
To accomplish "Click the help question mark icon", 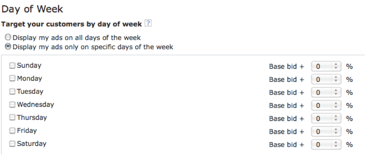I will [x=148, y=23].
